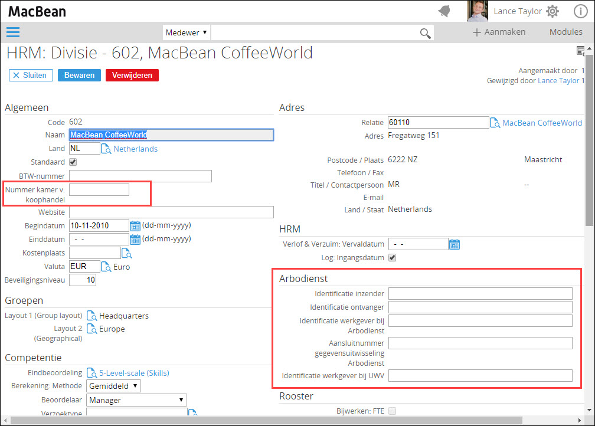Click into the top search text field
Image resolution: width=595 pixels, height=426 pixels.
click(315, 32)
